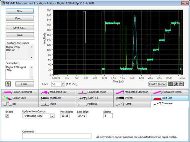
Task: Click the Close button
Action: tap(25, 84)
